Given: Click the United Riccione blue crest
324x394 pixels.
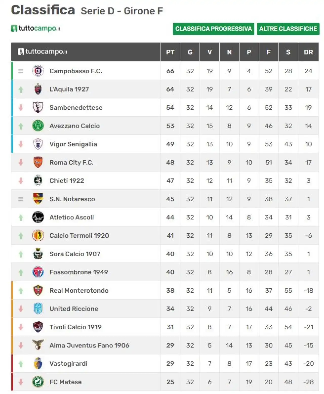Looking at the screenshot, I should (x=38, y=308).
